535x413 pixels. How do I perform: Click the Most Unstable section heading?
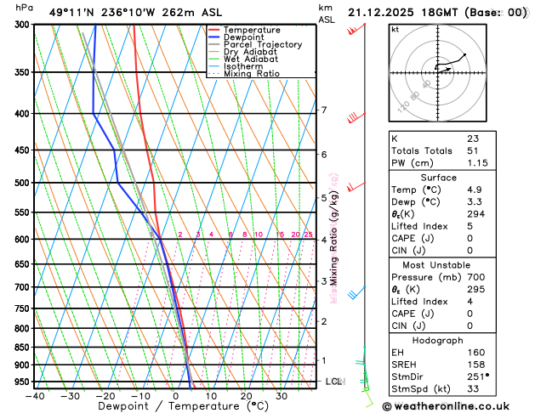point(436,265)
